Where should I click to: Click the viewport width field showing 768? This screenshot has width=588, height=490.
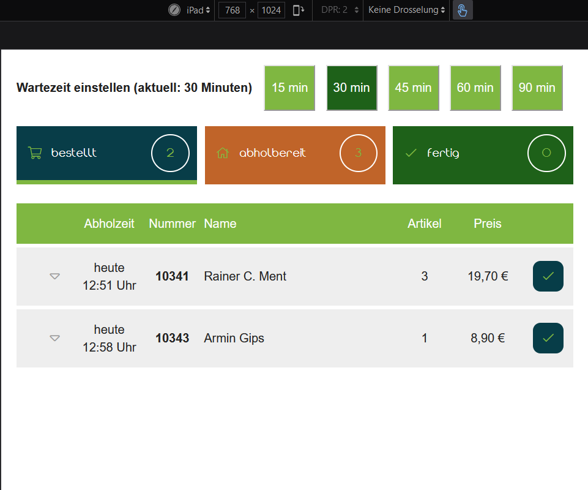(232, 10)
